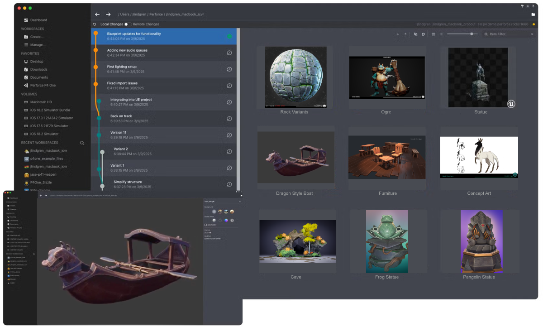Click the forward navigation arrow in the top bar
The height and width of the screenshot is (327, 543).
pyautogui.click(x=108, y=14)
